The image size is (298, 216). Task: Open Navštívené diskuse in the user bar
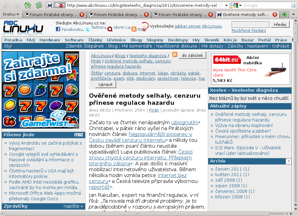pyautogui.click(x=177, y=46)
